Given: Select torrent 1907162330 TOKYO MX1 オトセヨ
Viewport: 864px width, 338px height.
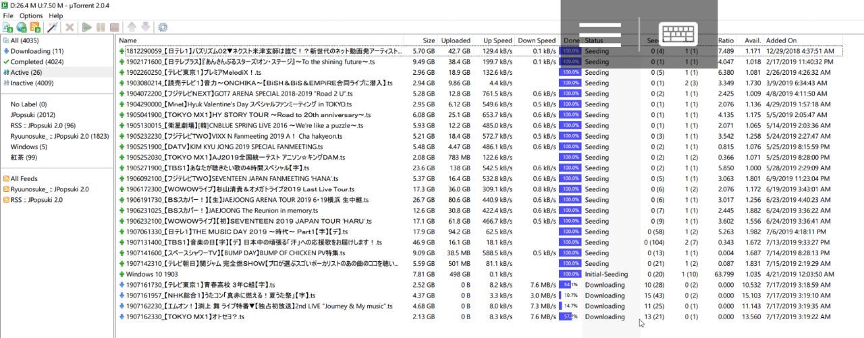Looking at the screenshot, I should click(184, 316).
